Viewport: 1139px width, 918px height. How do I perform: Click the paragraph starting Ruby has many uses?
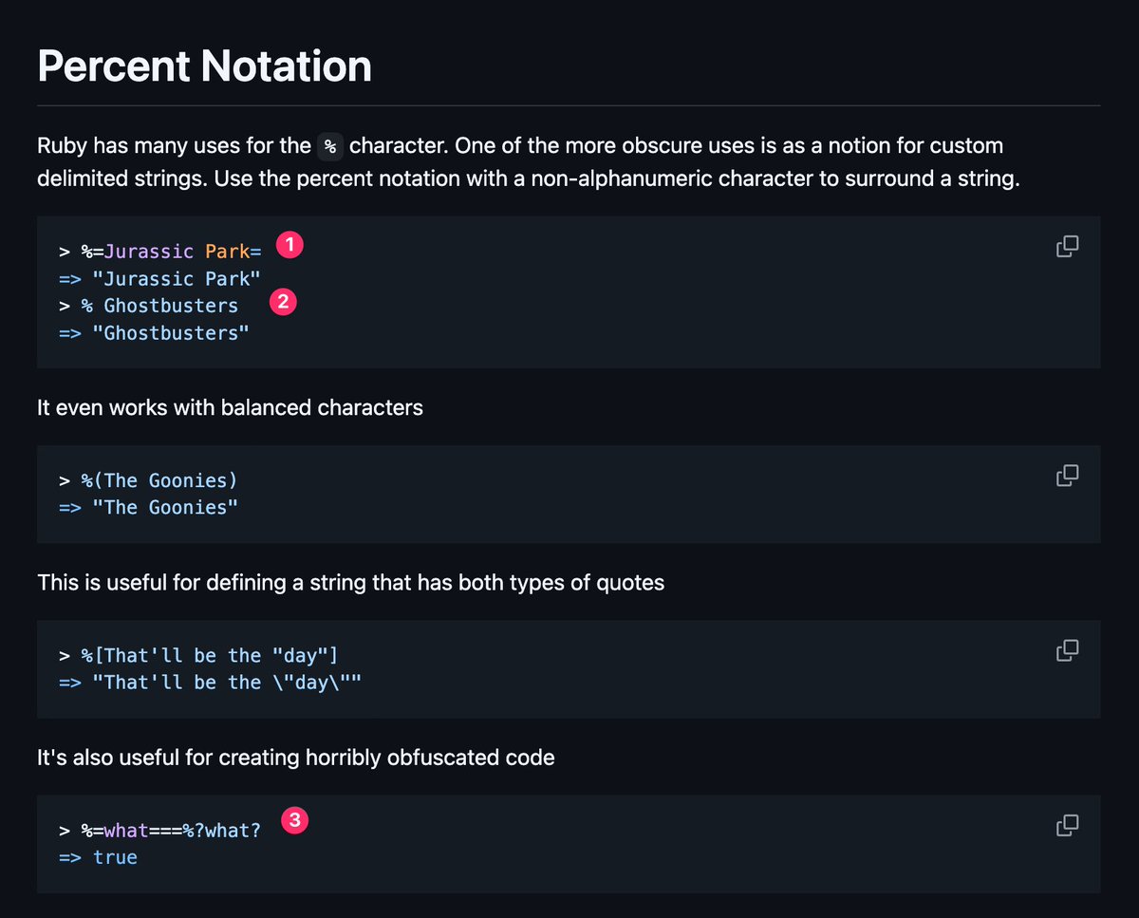pyautogui.click(x=528, y=161)
